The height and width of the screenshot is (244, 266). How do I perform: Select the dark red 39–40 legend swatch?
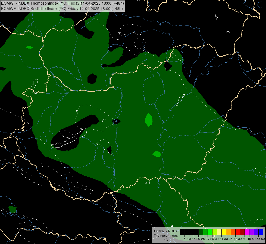point(242,232)
